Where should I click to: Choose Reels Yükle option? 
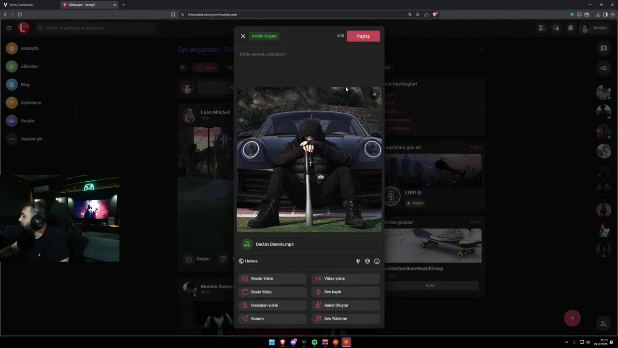tap(272, 292)
